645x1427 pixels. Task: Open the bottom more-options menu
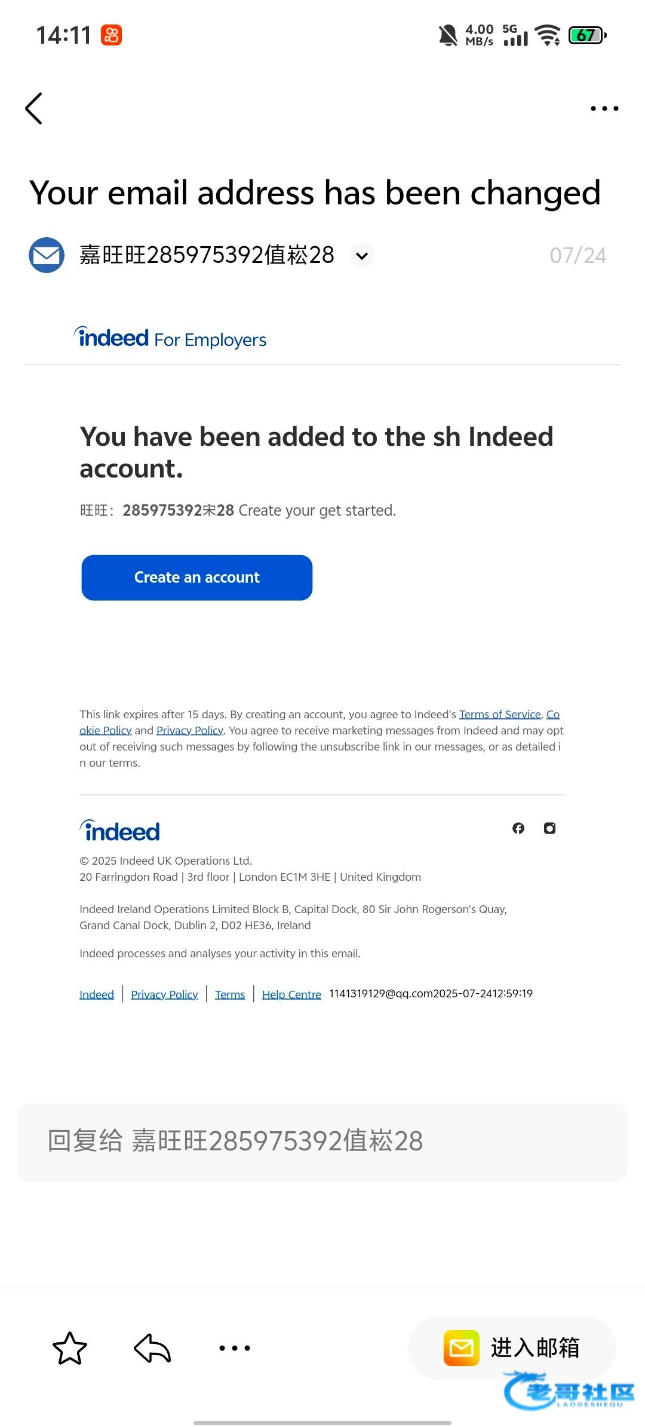point(235,1348)
